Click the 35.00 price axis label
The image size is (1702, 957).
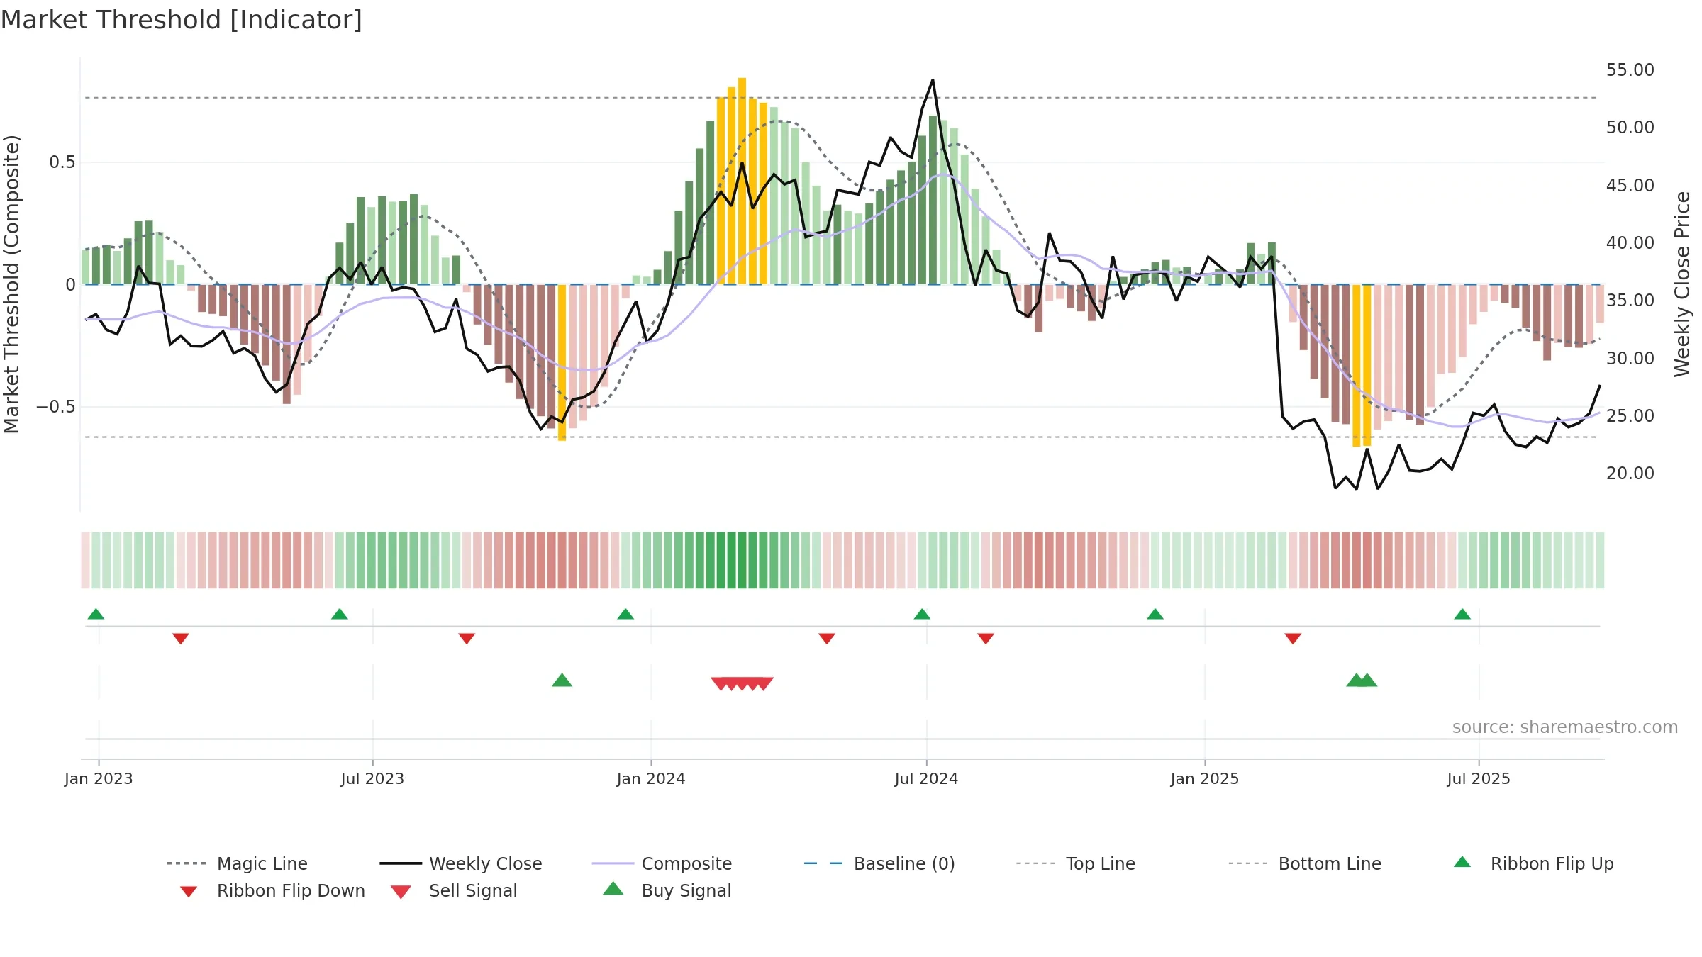tap(1630, 300)
